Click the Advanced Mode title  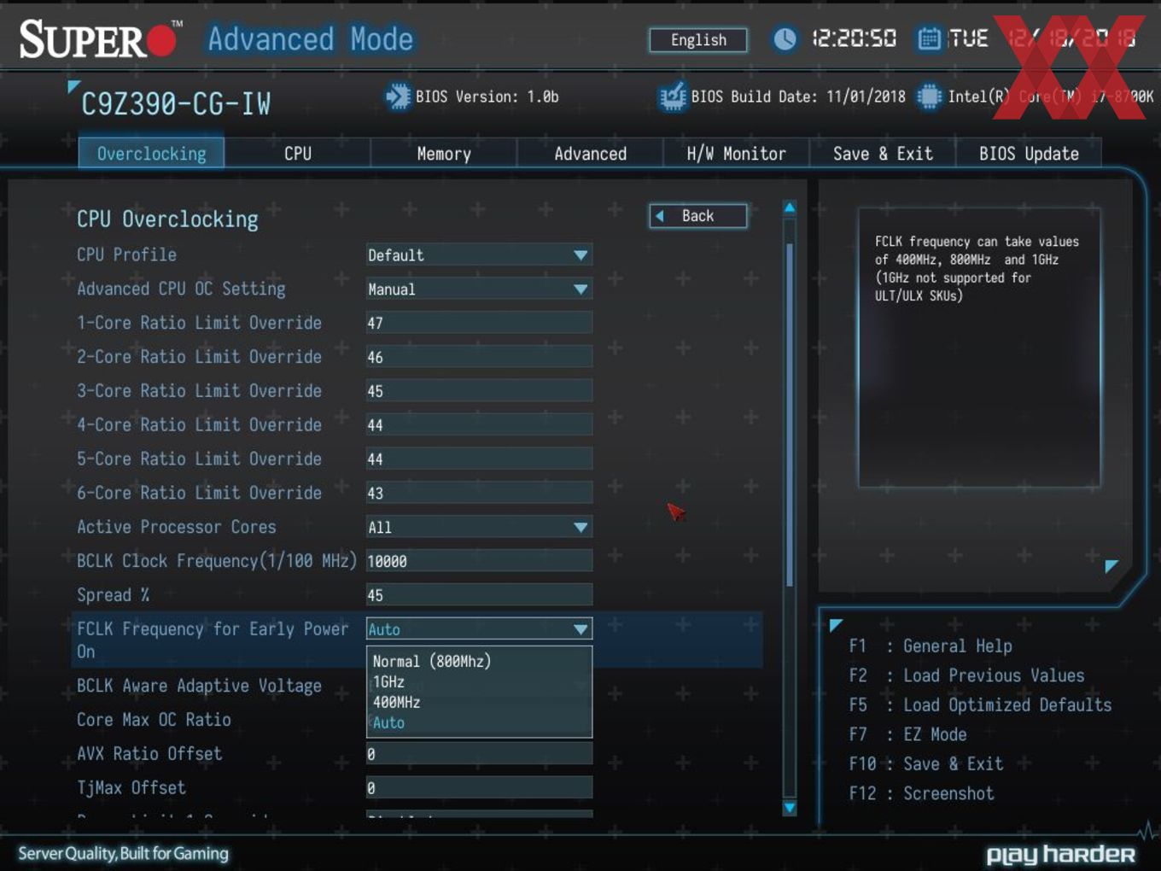(x=311, y=39)
